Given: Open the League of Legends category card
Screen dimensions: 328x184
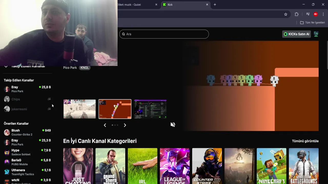Looking at the screenshot, I should [x=175, y=166].
